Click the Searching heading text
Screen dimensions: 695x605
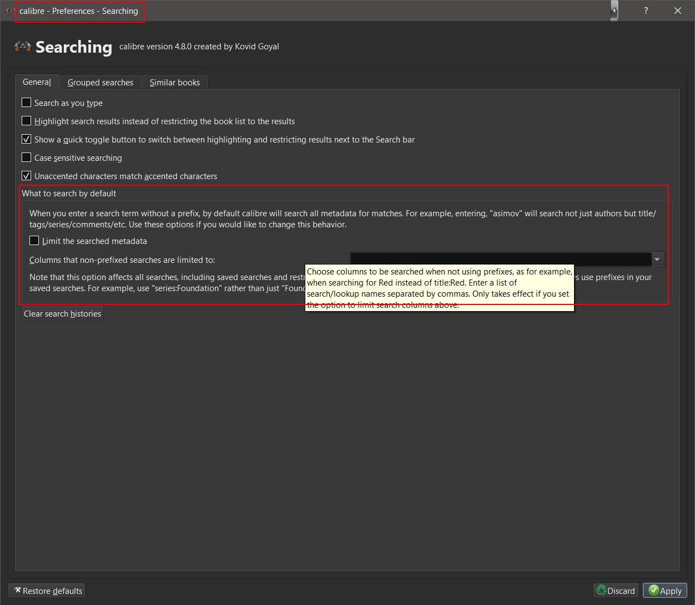(x=74, y=47)
